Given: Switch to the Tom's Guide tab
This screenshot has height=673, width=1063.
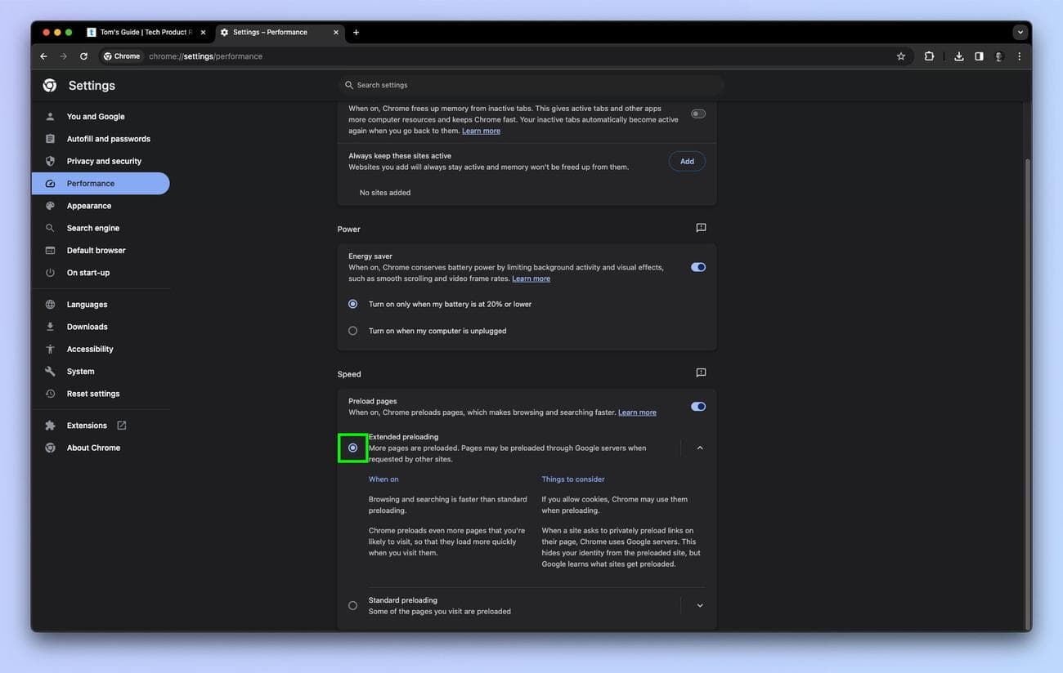Looking at the screenshot, I should pyautogui.click(x=143, y=33).
